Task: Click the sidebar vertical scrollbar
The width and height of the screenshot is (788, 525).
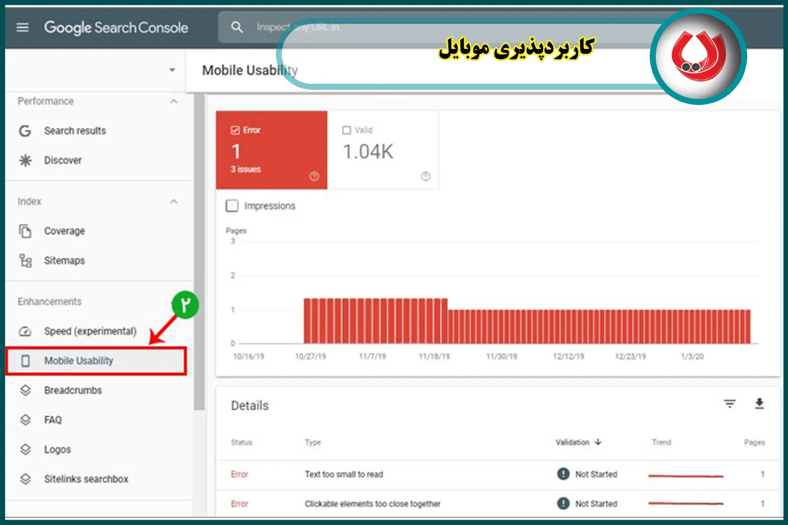Action: 199,251
